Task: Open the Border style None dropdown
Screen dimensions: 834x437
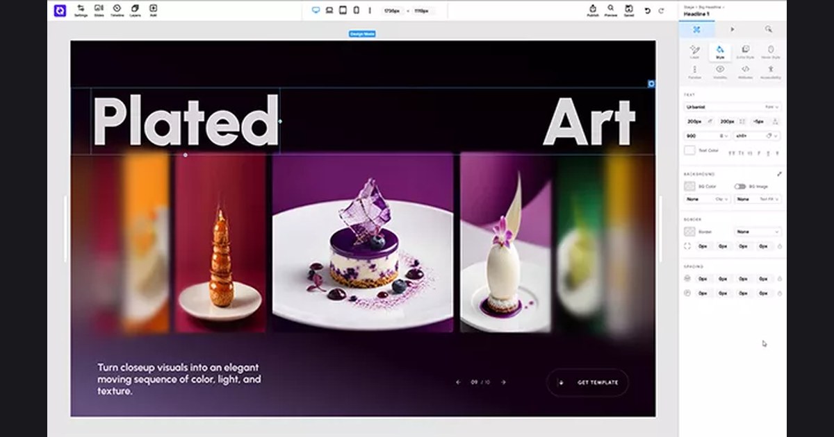Action: [x=758, y=232]
